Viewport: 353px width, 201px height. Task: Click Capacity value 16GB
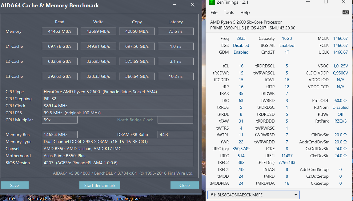coord(287,38)
